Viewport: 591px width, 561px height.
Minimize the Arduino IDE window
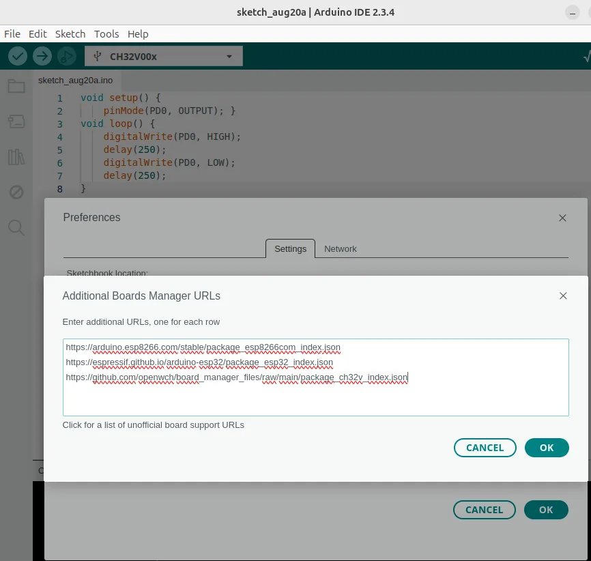[x=572, y=13]
